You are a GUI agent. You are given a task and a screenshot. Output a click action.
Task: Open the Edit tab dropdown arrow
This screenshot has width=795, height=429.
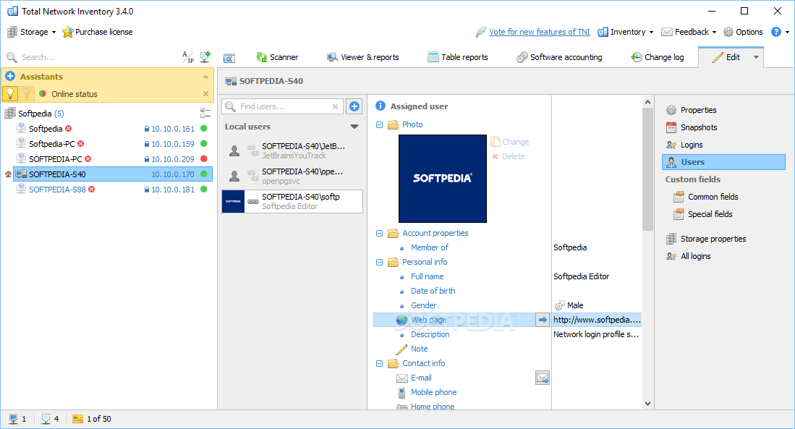(x=756, y=57)
